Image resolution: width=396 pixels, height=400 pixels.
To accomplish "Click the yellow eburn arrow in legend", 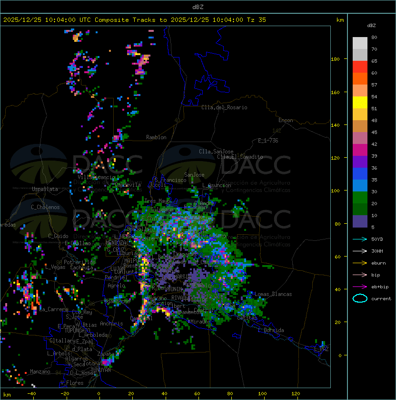I will click(360, 263).
